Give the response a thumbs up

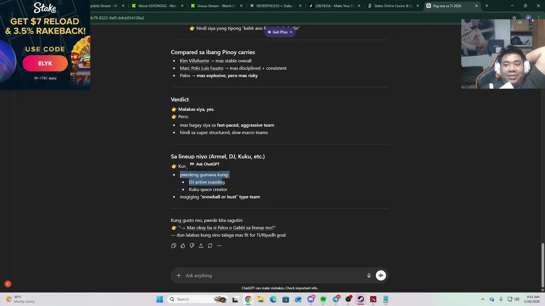pyautogui.click(x=183, y=246)
